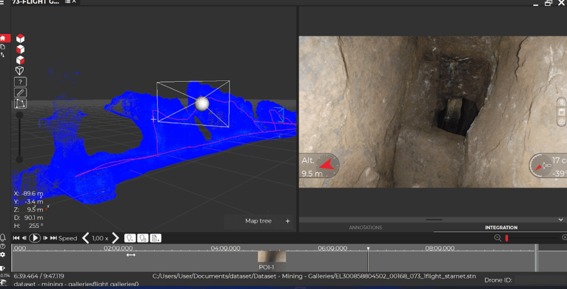Switch to top view cube icon

click(20, 38)
